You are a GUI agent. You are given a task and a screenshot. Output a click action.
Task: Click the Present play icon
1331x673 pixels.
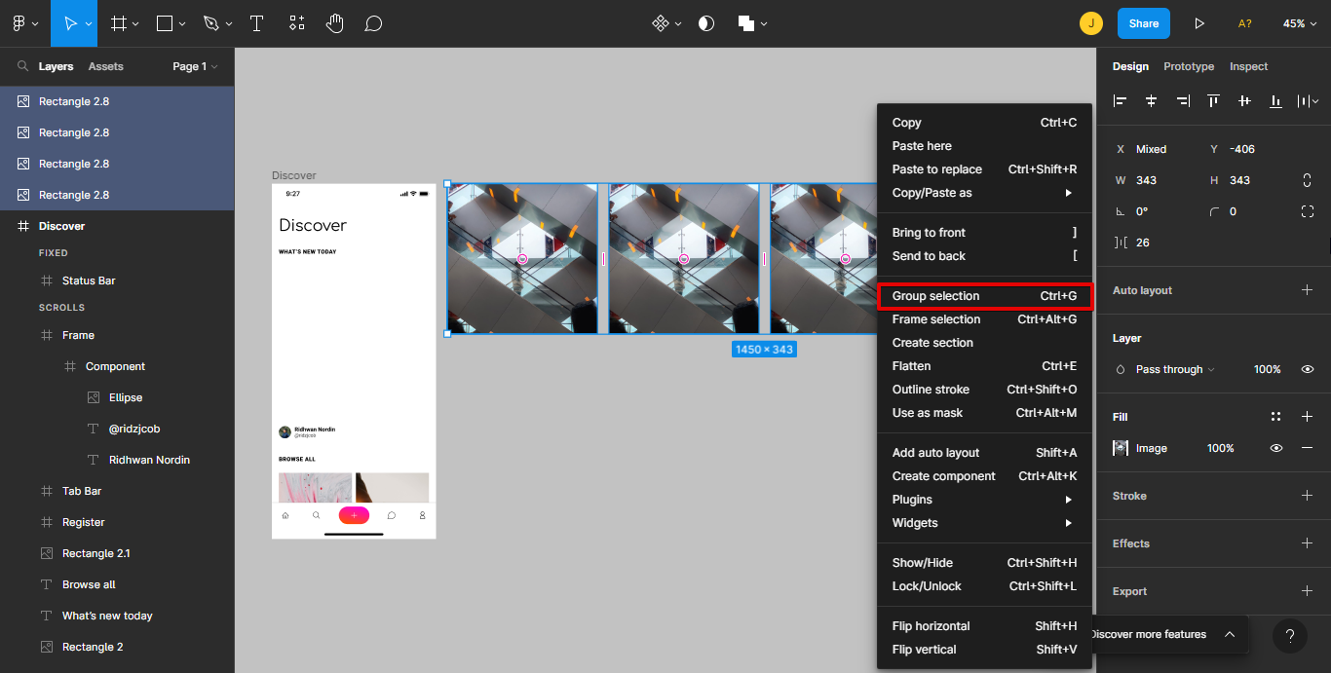coord(1199,23)
